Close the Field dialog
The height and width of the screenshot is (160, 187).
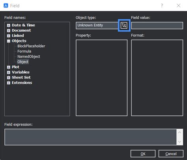coord(178,6)
